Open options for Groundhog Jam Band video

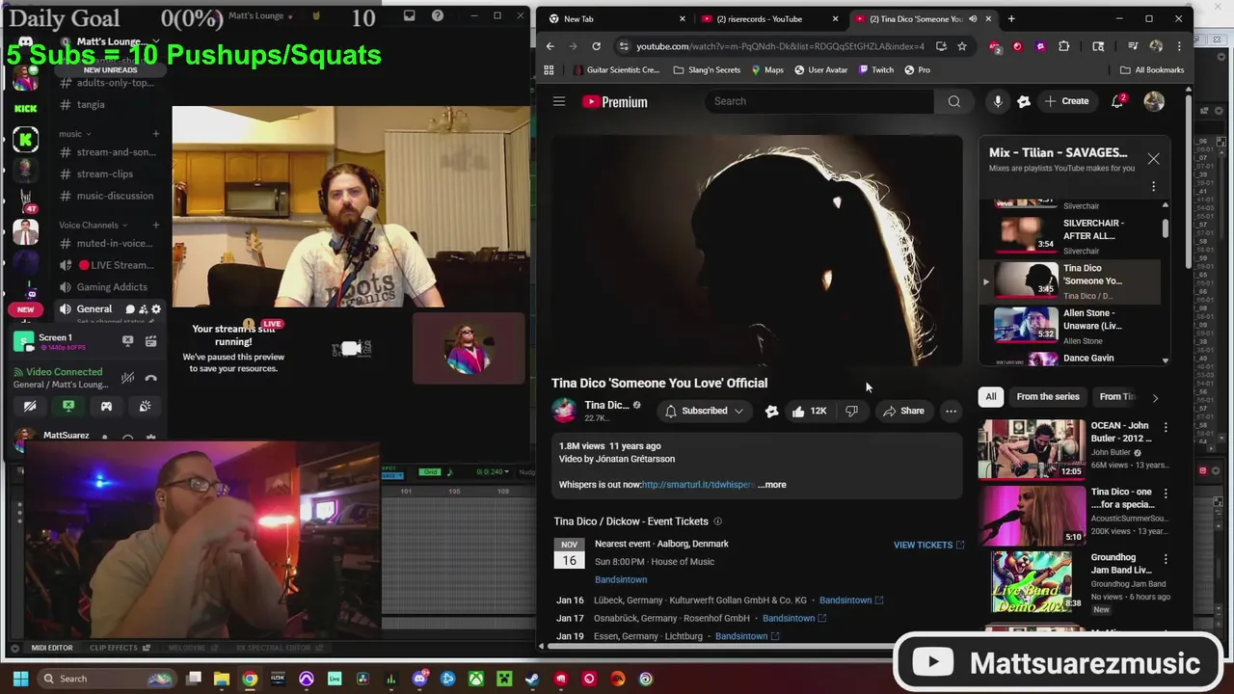pyautogui.click(x=1166, y=558)
